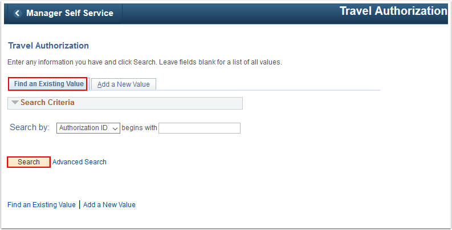Select the Find an Existing Value tab
Image resolution: width=452 pixels, height=230 pixels.
47,84
